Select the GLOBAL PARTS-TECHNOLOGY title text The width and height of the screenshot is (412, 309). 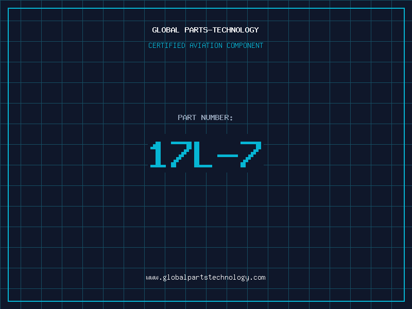[x=205, y=30]
